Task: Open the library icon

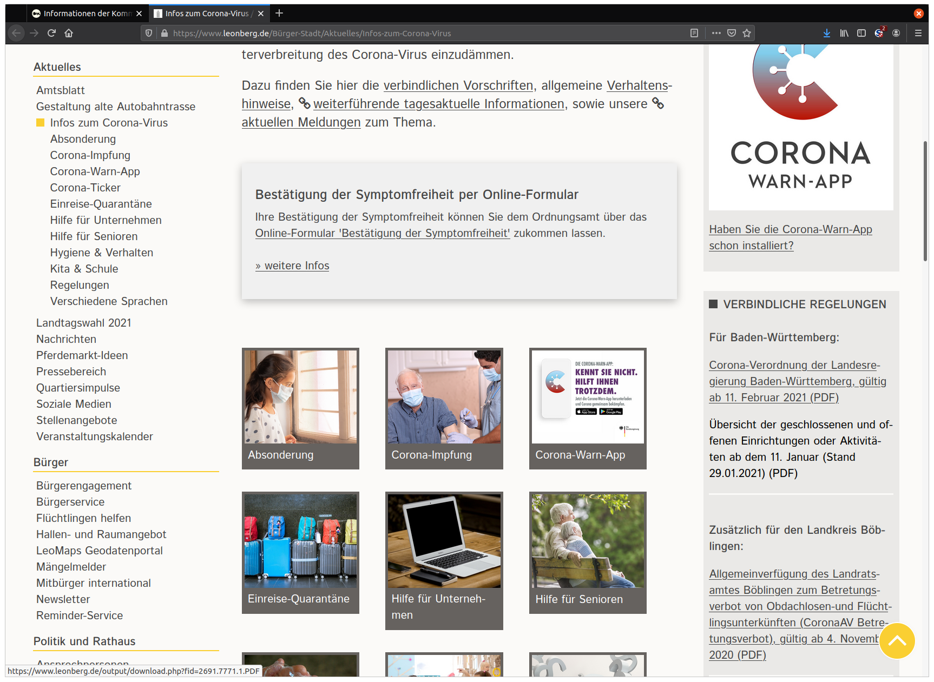Action: [844, 33]
